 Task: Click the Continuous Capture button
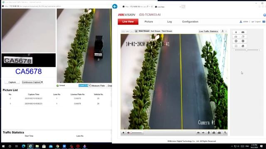point(31,82)
